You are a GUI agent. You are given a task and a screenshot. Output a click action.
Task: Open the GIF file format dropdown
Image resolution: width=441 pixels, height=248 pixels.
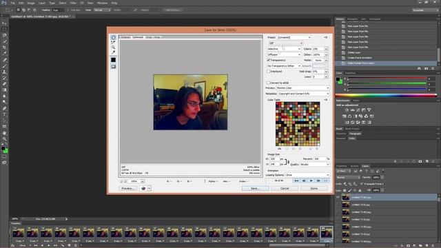286,43
